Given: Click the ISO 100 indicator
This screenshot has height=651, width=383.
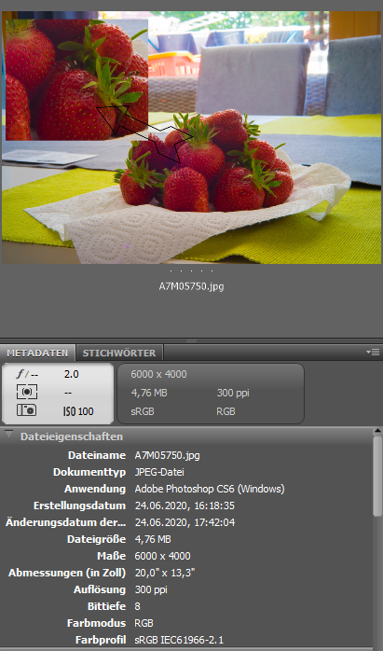Looking at the screenshot, I should pos(78,411).
